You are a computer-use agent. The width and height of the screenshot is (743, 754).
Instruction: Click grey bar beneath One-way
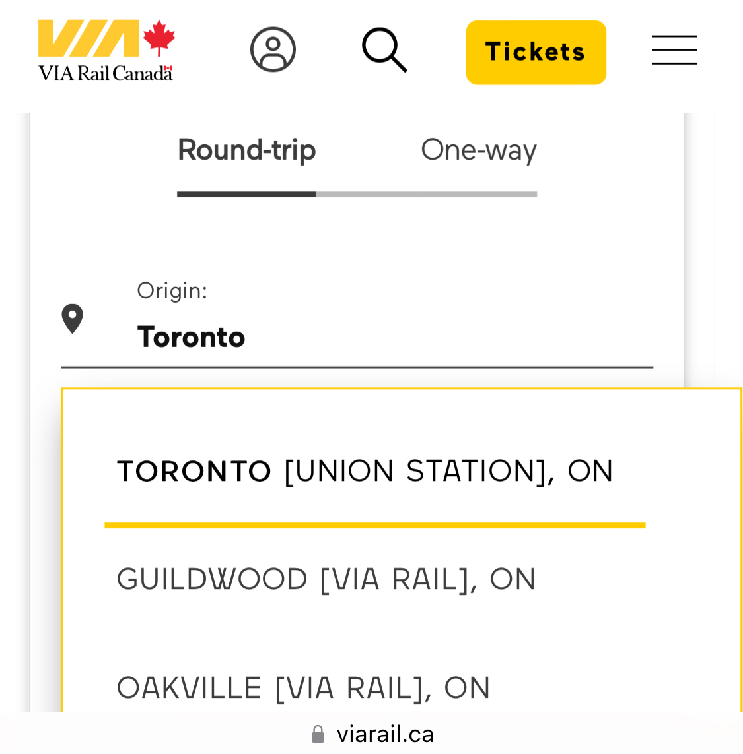tap(479, 195)
